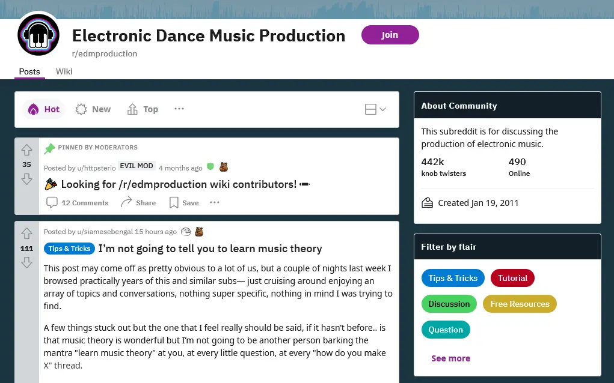Open the r/edmproduction community avatar

tap(38, 35)
